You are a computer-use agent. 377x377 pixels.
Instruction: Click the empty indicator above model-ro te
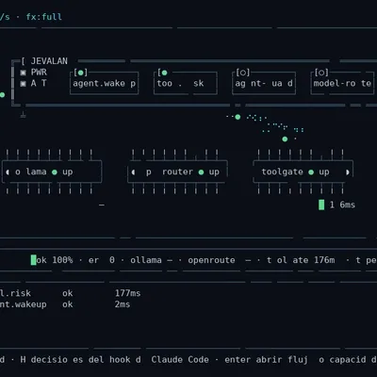coord(321,73)
